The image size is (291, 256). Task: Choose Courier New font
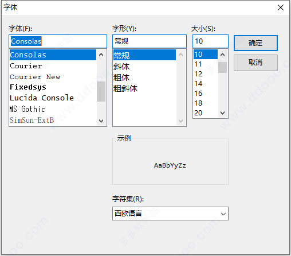click(53, 77)
